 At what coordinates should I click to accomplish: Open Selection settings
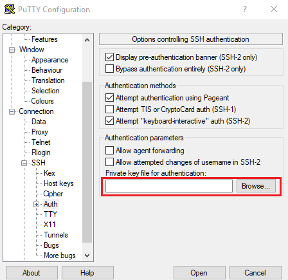coord(45,91)
